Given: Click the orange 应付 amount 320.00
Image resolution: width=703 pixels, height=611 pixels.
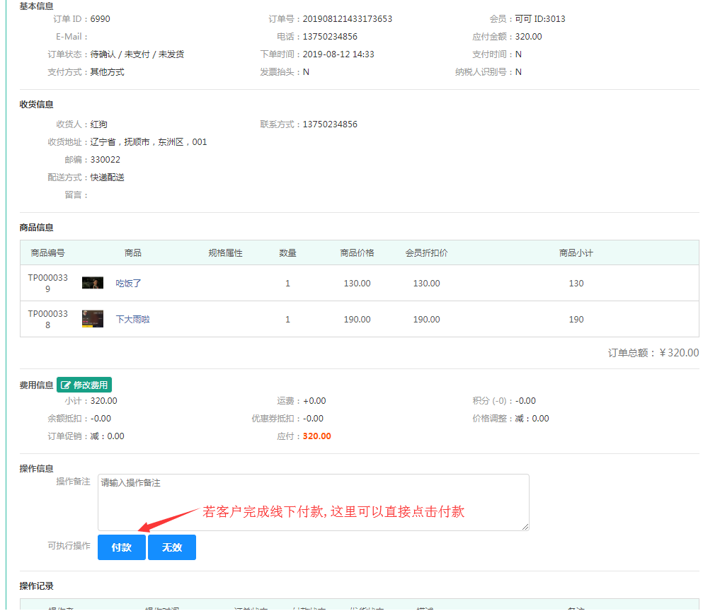Looking at the screenshot, I should coord(316,436).
